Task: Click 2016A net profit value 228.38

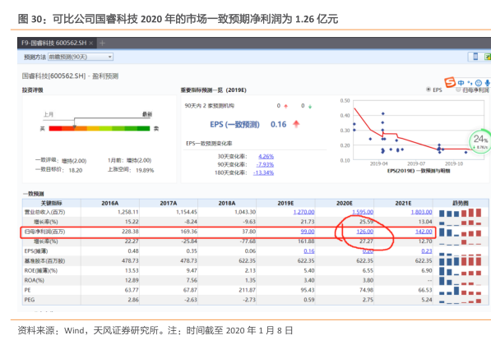Action: (x=130, y=232)
